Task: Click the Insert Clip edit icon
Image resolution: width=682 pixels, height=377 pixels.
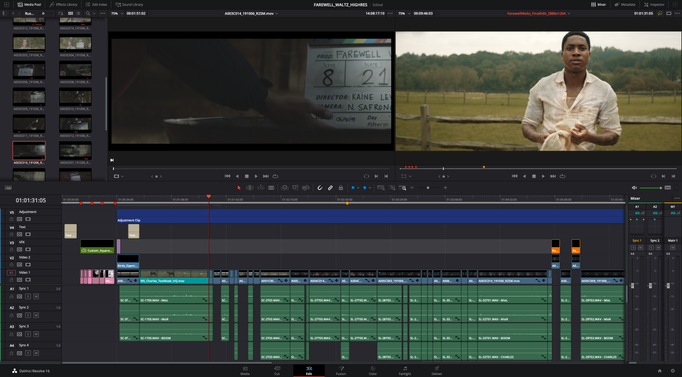Action: pyautogui.click(x=285, y=187)
